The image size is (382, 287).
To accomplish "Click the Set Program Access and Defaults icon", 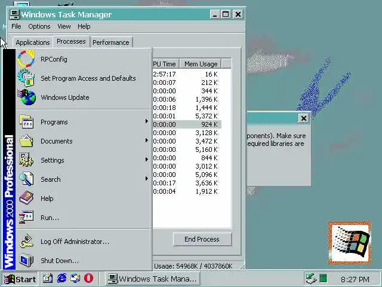I will [27, 78].
